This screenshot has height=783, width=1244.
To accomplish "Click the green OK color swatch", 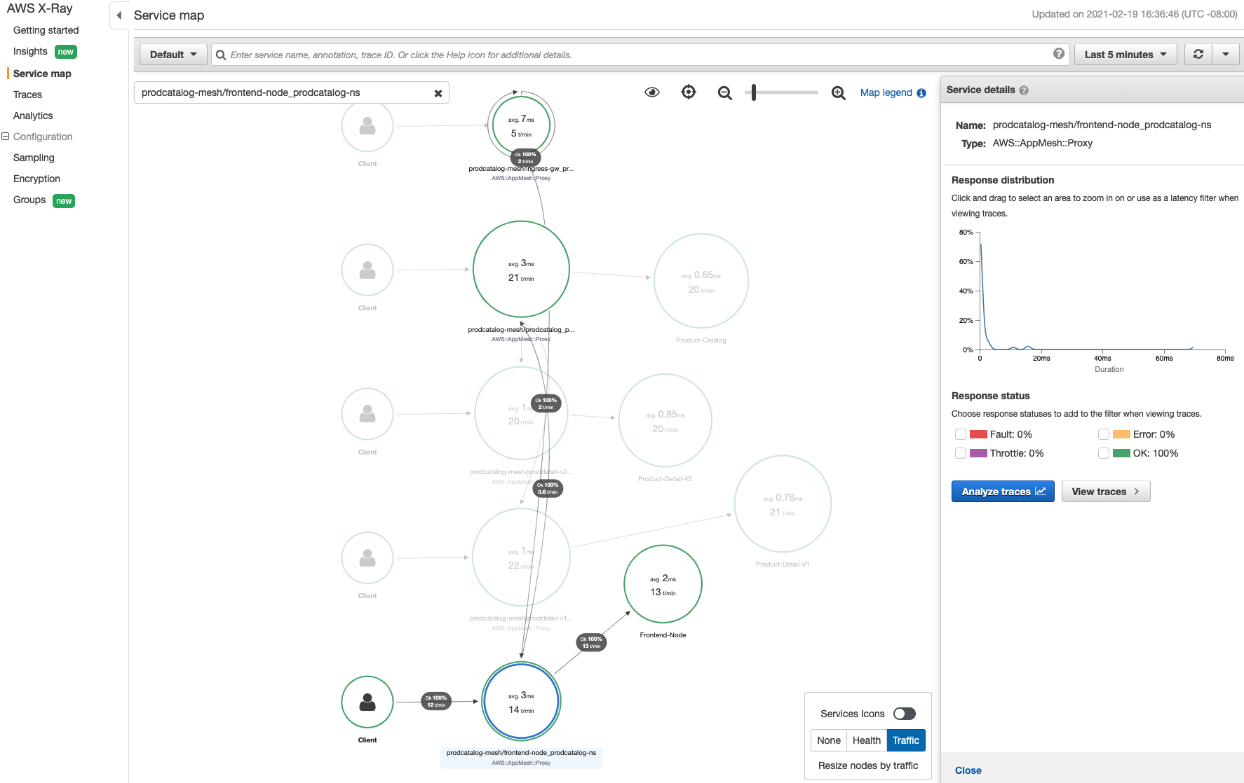I will pos(1121,453).
